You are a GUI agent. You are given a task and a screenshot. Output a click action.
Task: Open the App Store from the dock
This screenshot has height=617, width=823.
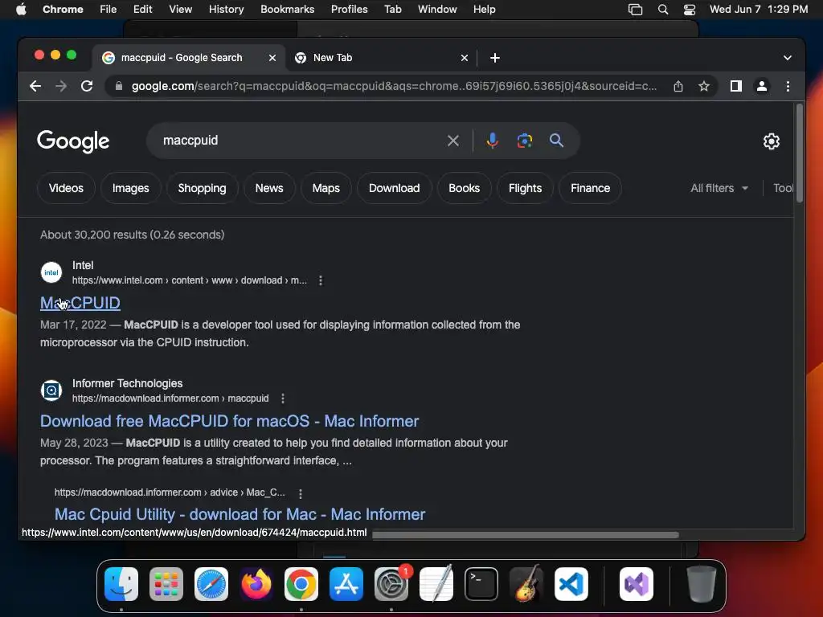click(346, 584)
